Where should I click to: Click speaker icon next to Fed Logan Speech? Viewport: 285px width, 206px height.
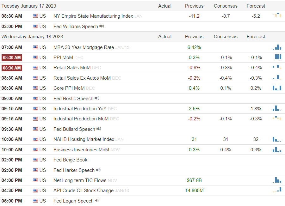pos(97,201)
